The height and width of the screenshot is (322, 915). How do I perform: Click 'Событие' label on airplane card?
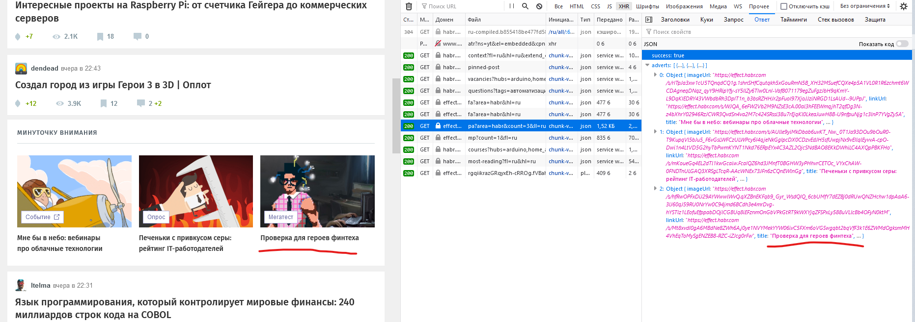[x=42, y=217]
